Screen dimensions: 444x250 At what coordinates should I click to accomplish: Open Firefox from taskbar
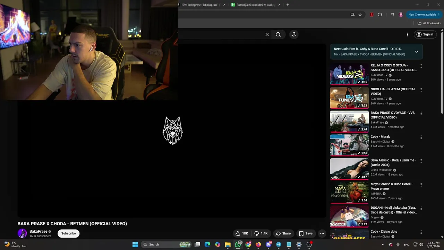258,244
